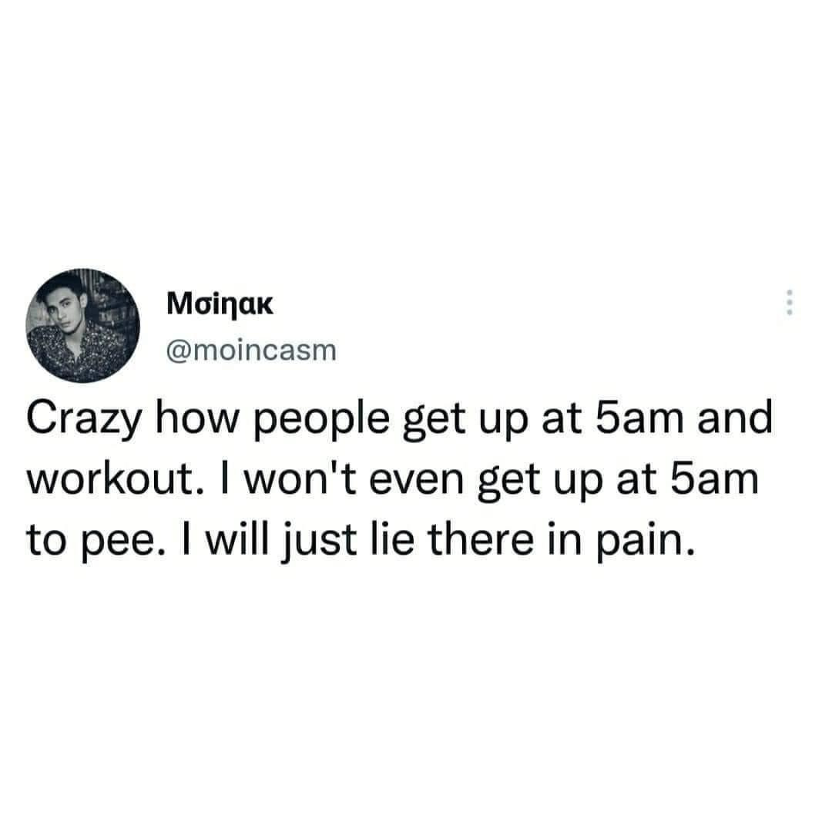Image resolution: width=832 pixels, height=832 pixels.
Task: Open the @moincasm handle link
Action: 251,351
